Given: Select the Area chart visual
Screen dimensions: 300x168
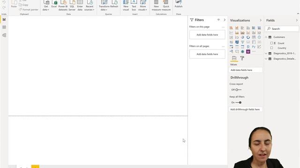Looking at the screenshot, I should [237, 33].
